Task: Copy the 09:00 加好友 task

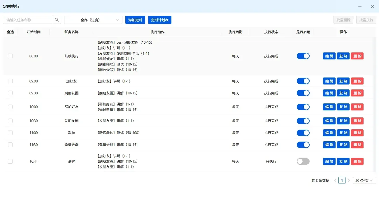Action: 343,81
